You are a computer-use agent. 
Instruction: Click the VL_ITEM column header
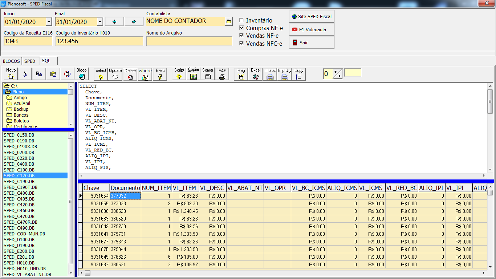click(186, 188)
